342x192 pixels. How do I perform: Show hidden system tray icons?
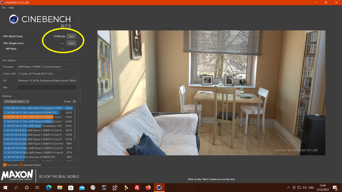(x=288, y=187)
